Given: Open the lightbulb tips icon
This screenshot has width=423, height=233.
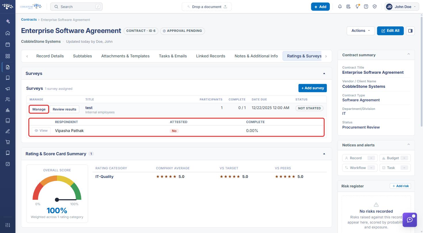Looking at the screenshot, I should [x=357, y=7].
